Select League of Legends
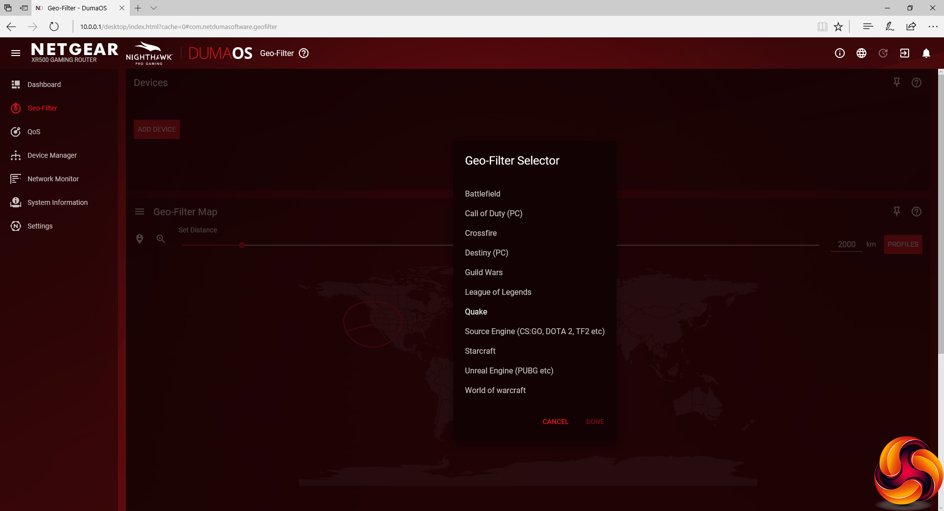Screen dimensions: 944x511 pos(535,292)
